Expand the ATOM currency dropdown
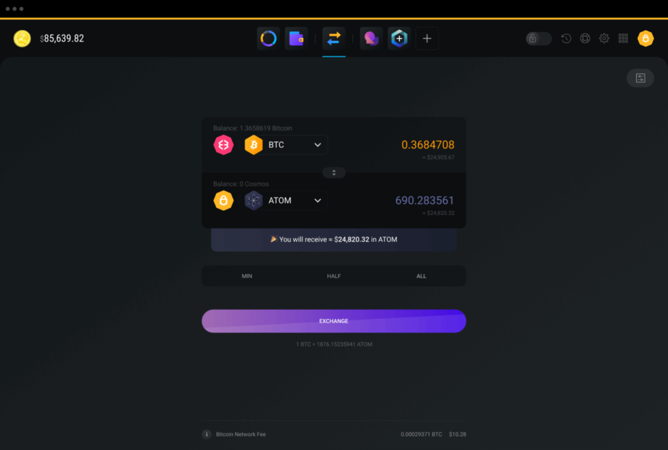 tap(286, 200)
